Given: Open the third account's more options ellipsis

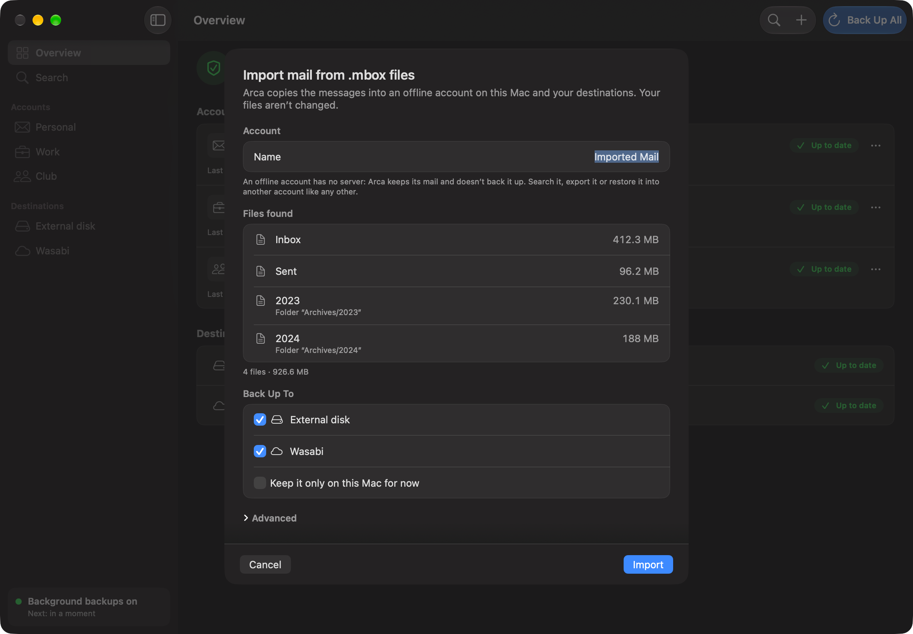Looking at the screenshot, I should 875,269.
